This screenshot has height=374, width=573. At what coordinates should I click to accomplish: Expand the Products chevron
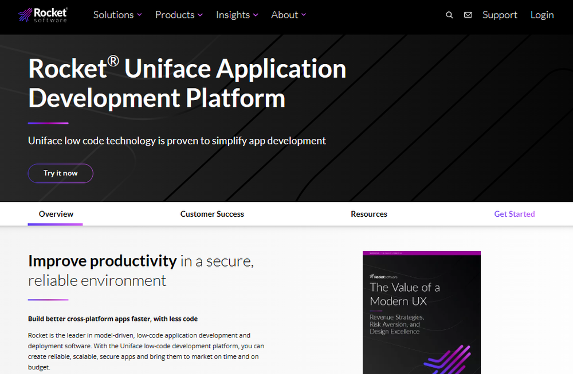point(200,15)
